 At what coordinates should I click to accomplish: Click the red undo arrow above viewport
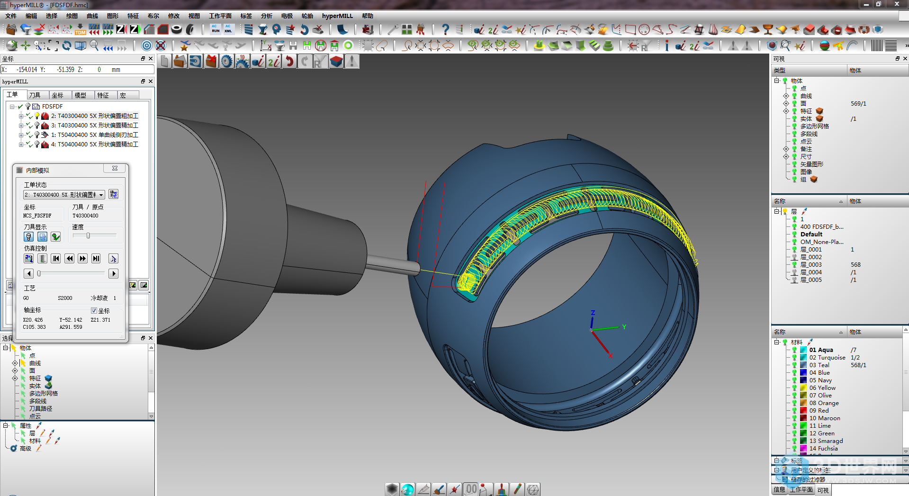click(289, 62)
